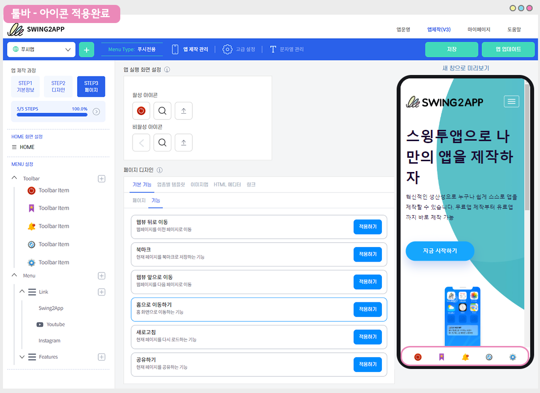Open 새 창으로 미리보기 link

coord(465,68)
